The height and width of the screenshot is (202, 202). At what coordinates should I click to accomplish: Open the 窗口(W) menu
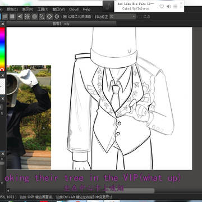point(58,10)
